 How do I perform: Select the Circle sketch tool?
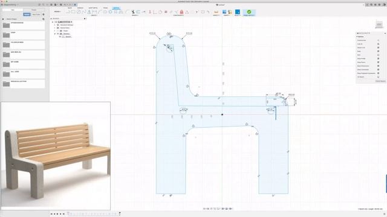coord(79,12)
